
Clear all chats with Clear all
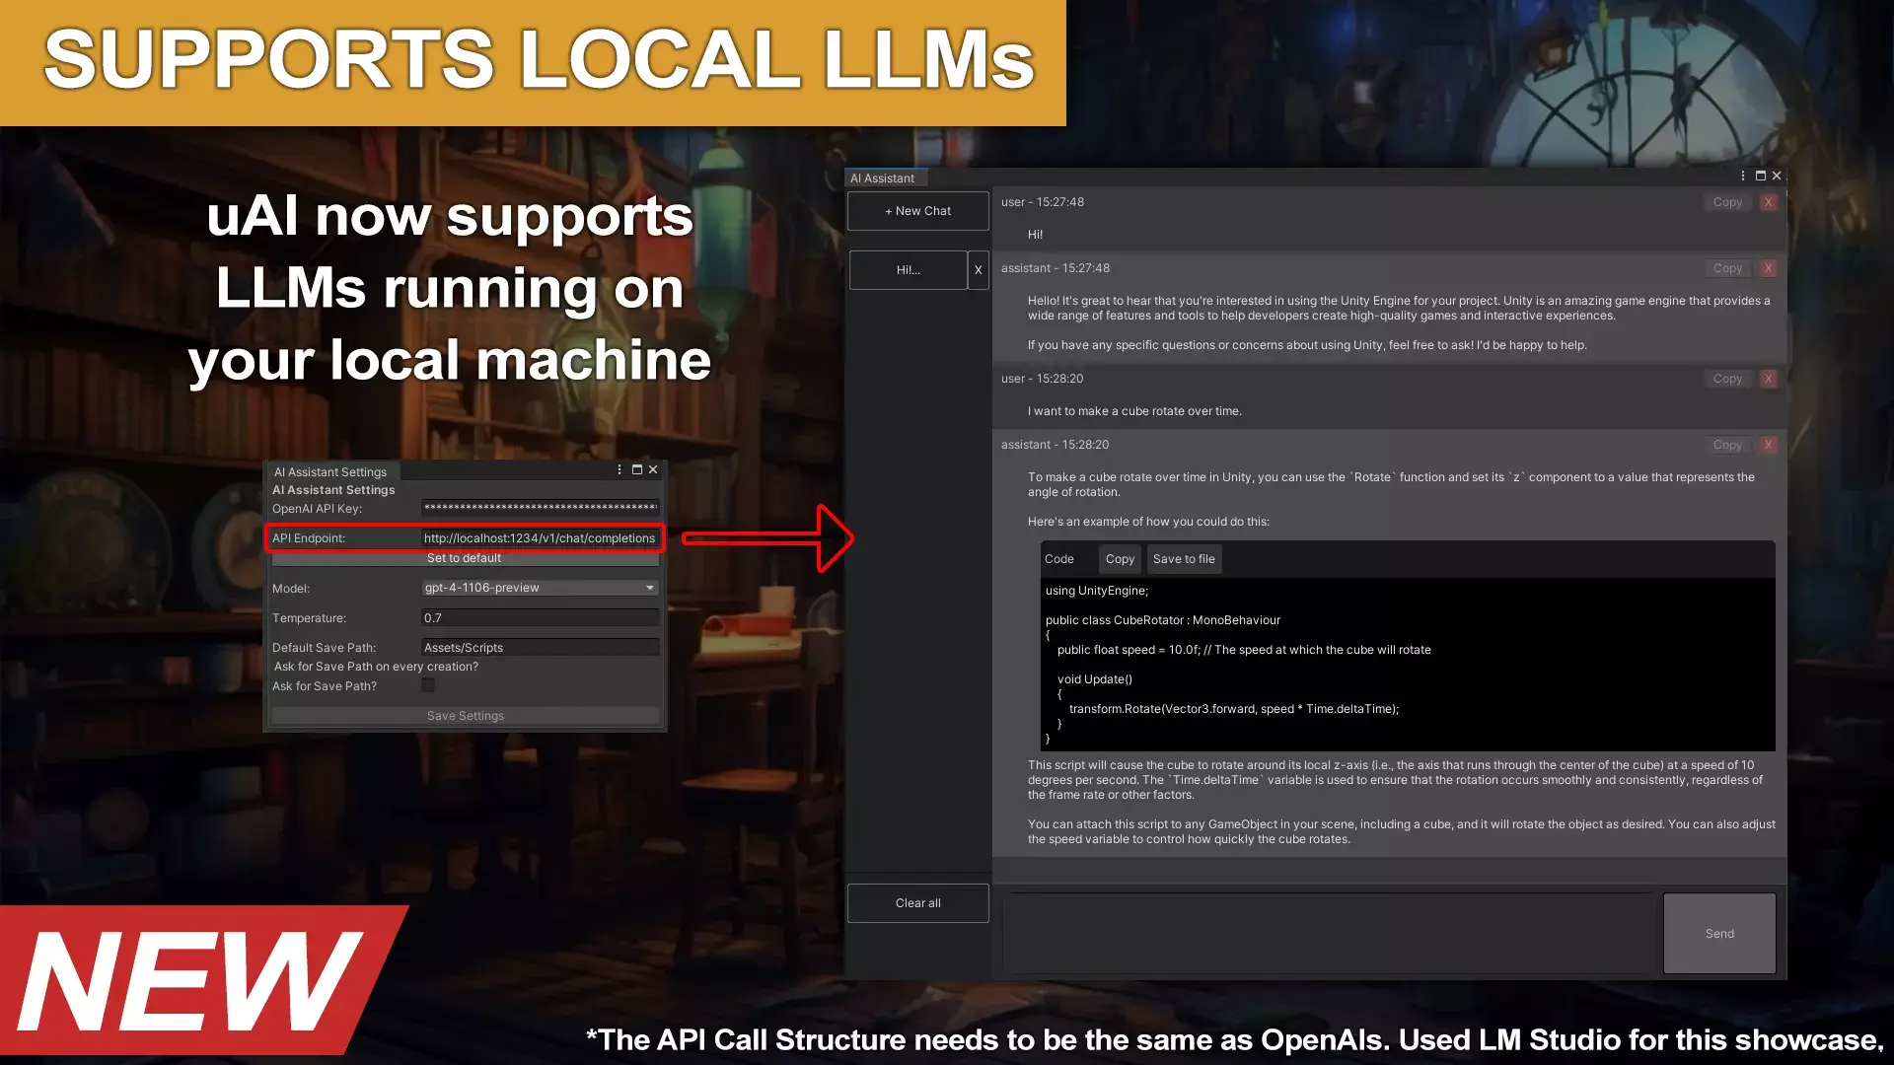coord(918,903)
